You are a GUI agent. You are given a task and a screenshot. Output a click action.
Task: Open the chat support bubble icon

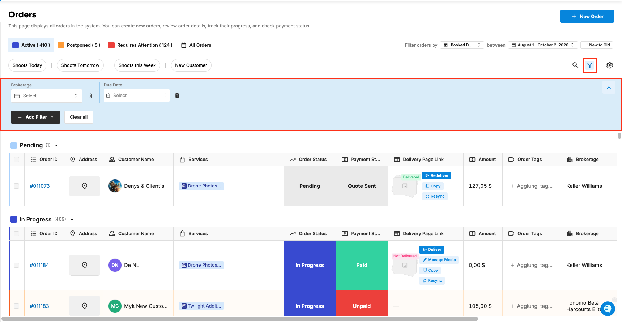point(608,309)
